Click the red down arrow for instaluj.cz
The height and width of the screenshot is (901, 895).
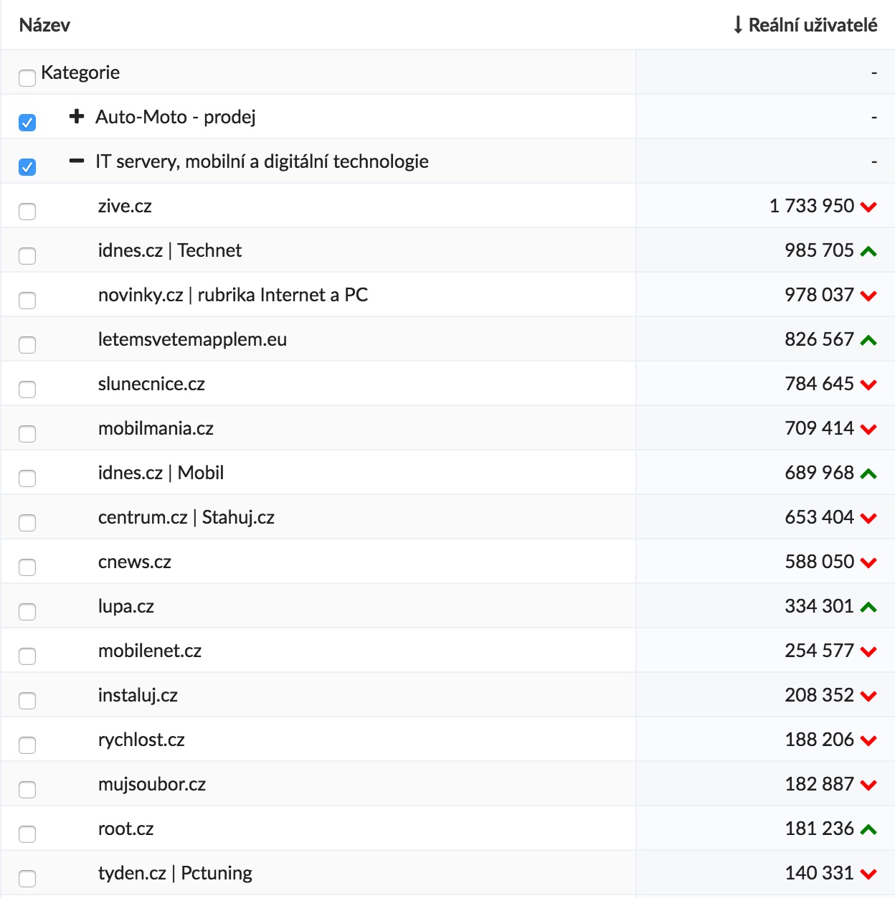868,697
